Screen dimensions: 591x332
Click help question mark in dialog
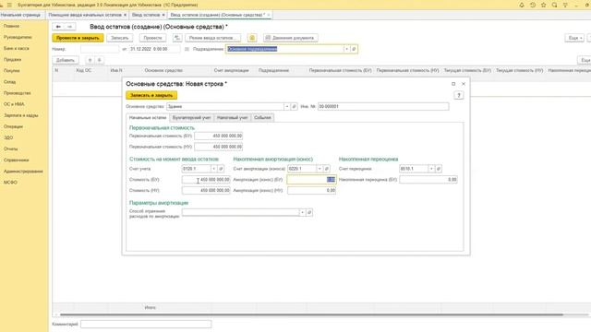click(x=459, y=95)
